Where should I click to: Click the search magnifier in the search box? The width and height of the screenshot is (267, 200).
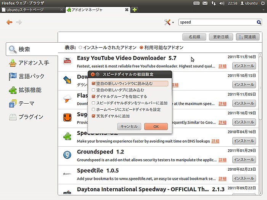point(259,22)
